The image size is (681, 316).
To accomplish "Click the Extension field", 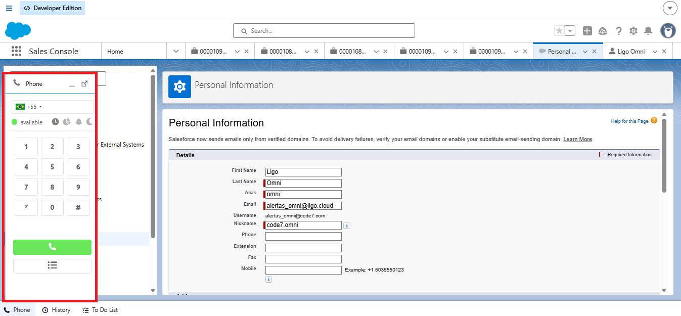I will click(303, 248).
